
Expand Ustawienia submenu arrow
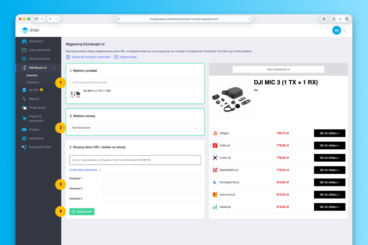click(x=55, y=138)
